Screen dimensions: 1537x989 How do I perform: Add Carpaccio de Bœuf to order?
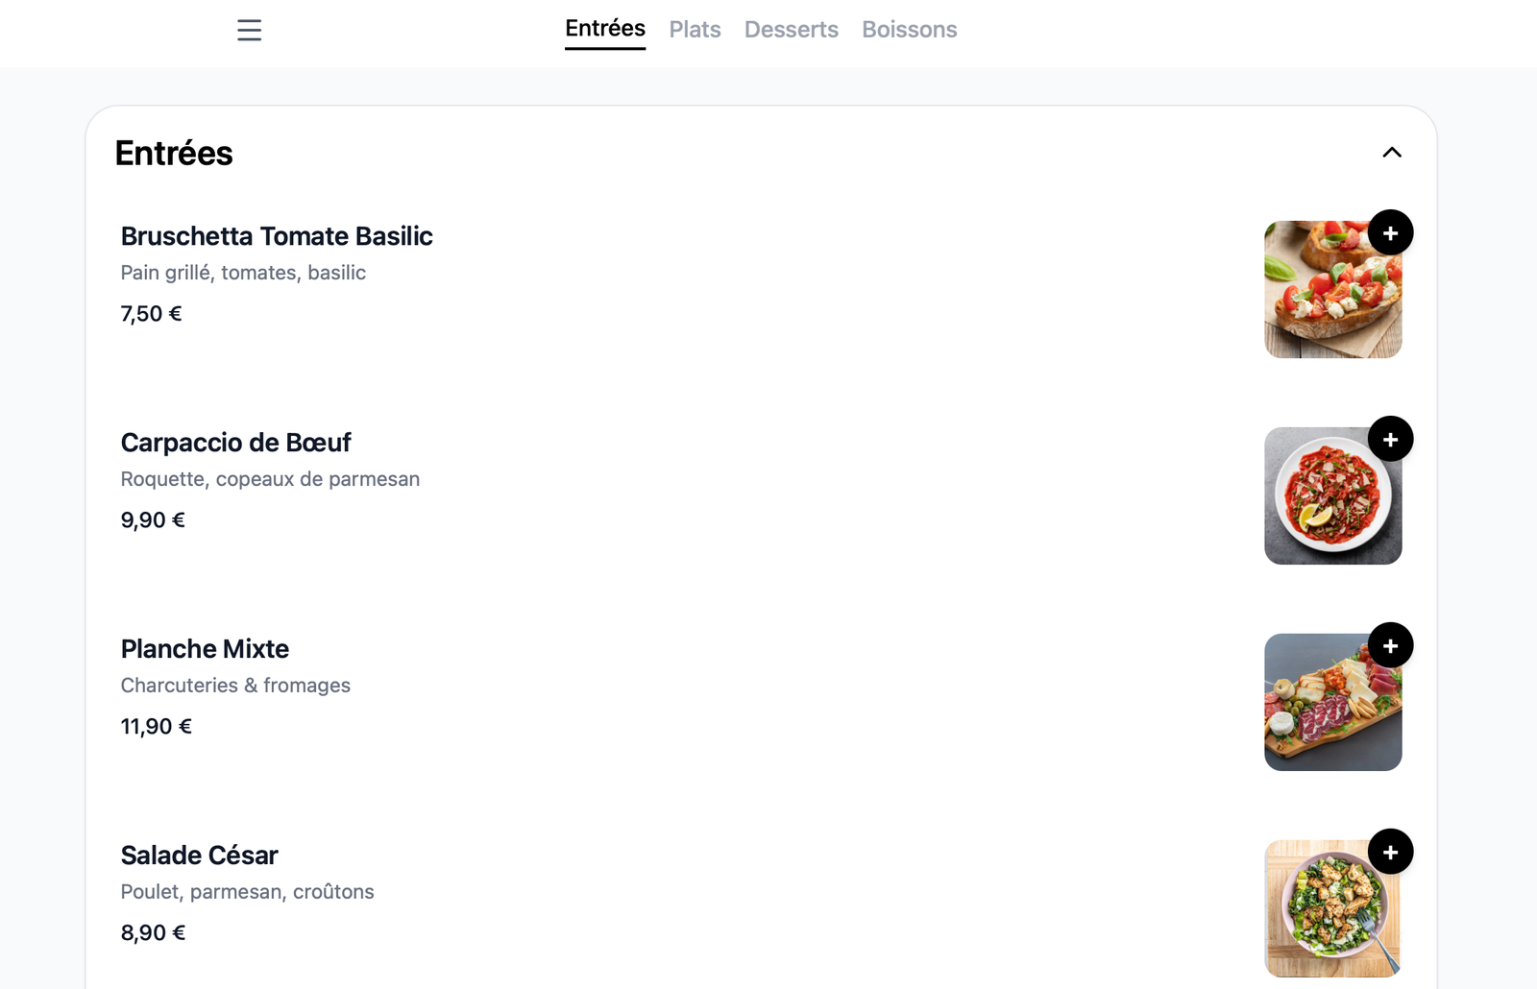(x=1390, y=439)
